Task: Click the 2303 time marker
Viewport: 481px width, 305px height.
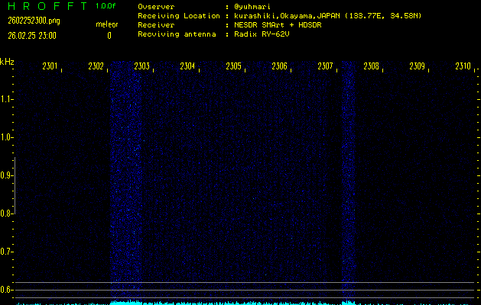Action: click(x=141, y=66)
